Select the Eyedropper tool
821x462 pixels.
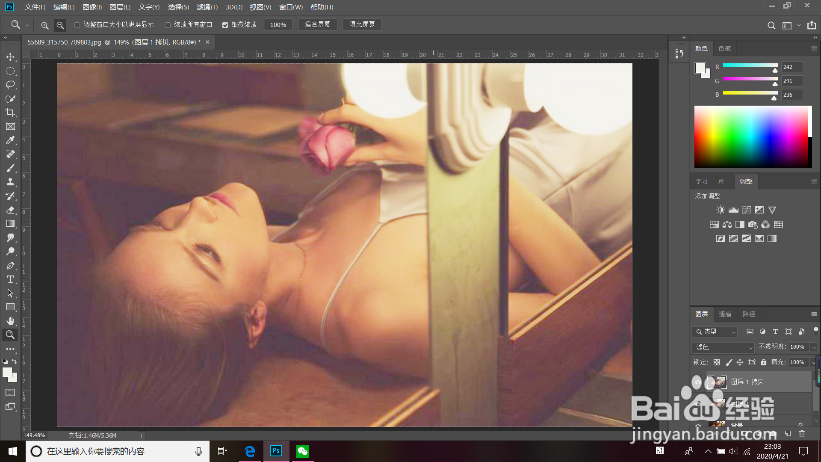[10, 140]
